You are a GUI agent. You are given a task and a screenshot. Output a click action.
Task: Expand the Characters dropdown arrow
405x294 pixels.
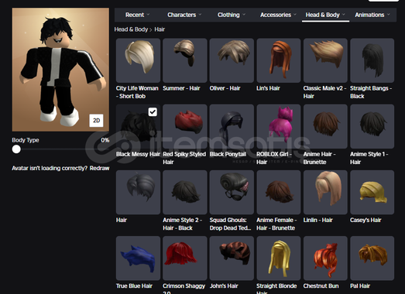[200, 15]
